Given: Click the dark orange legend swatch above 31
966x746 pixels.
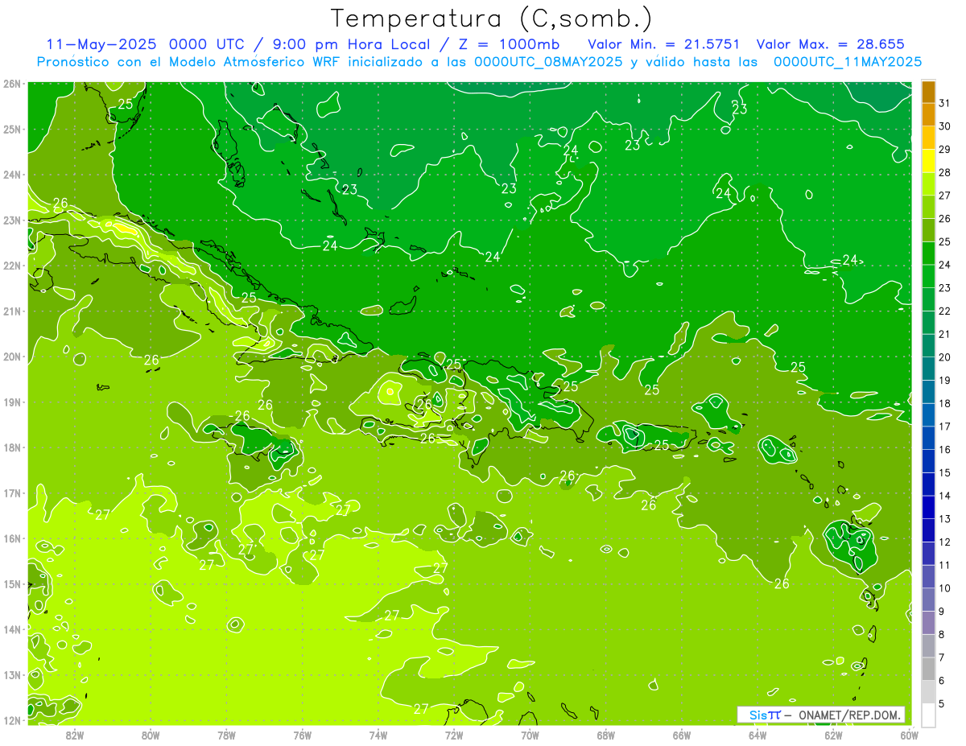Looking at the screenshot, I should [x=928, y=91].
